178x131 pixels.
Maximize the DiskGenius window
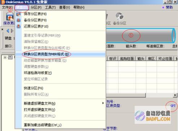point(170,2)
